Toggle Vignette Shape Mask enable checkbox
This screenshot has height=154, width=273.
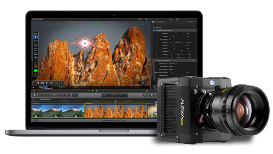pyautogui.click(x=154, y=30)
